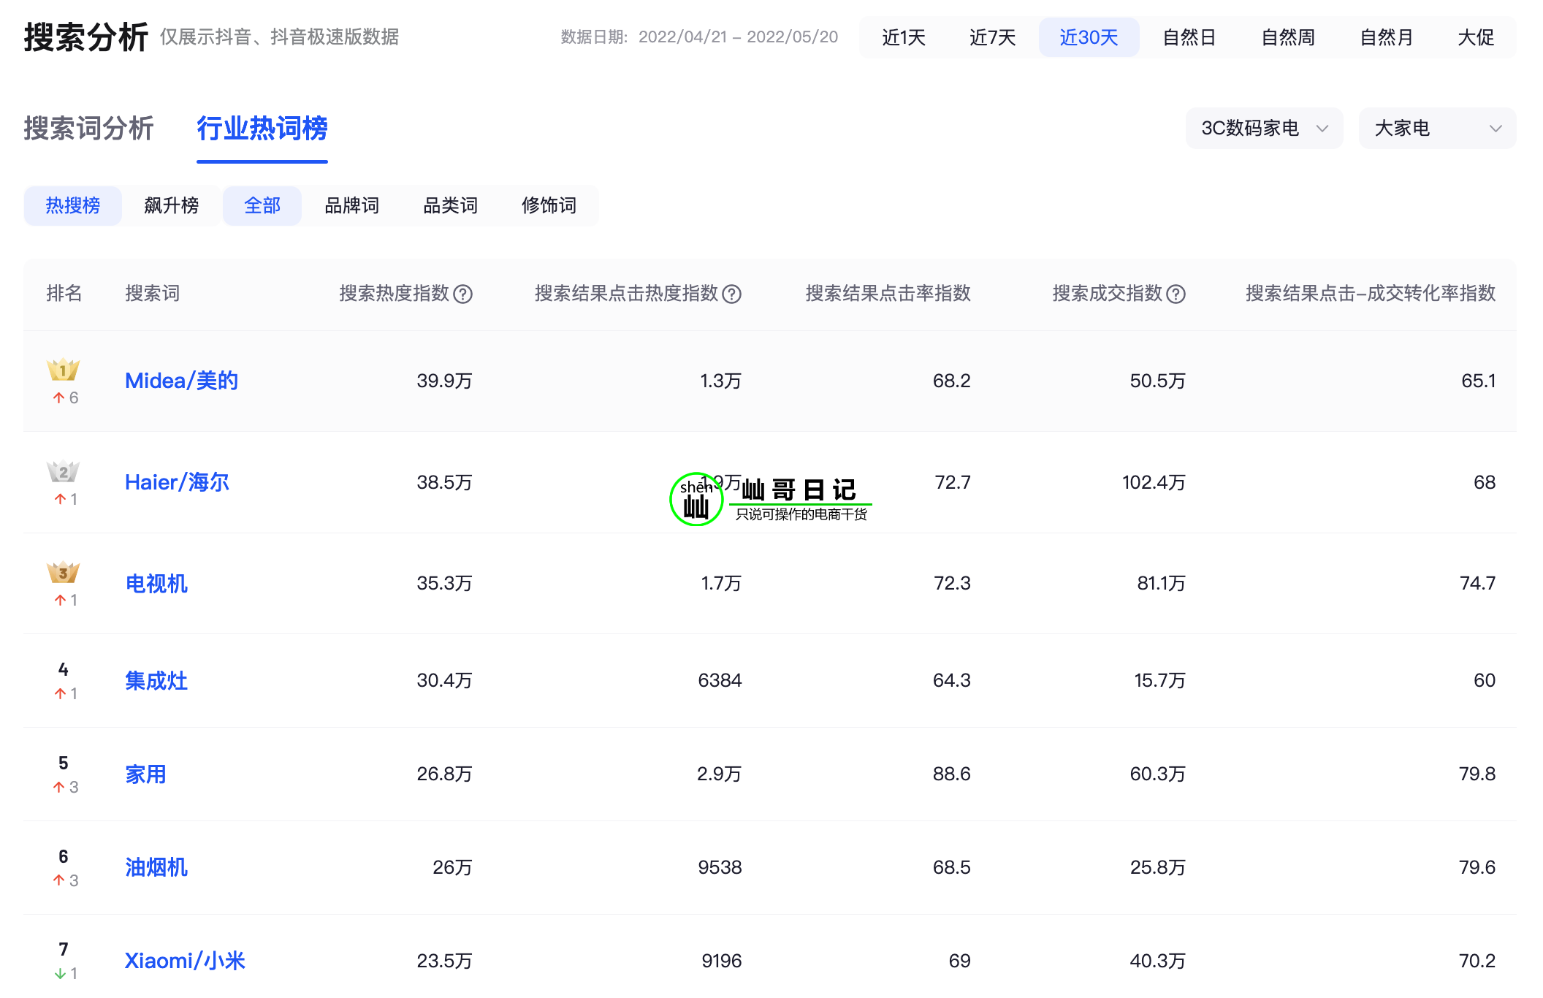Open the 行业热词榜 tab

262,129
